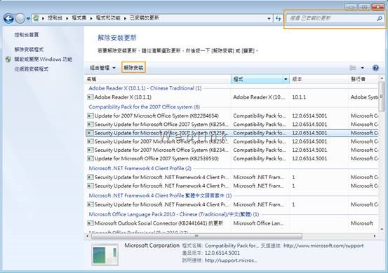Screen dimensions: 388x273
Task: Open the 程式 column filter dropdown arrow
Action: [x=286, y=79]
